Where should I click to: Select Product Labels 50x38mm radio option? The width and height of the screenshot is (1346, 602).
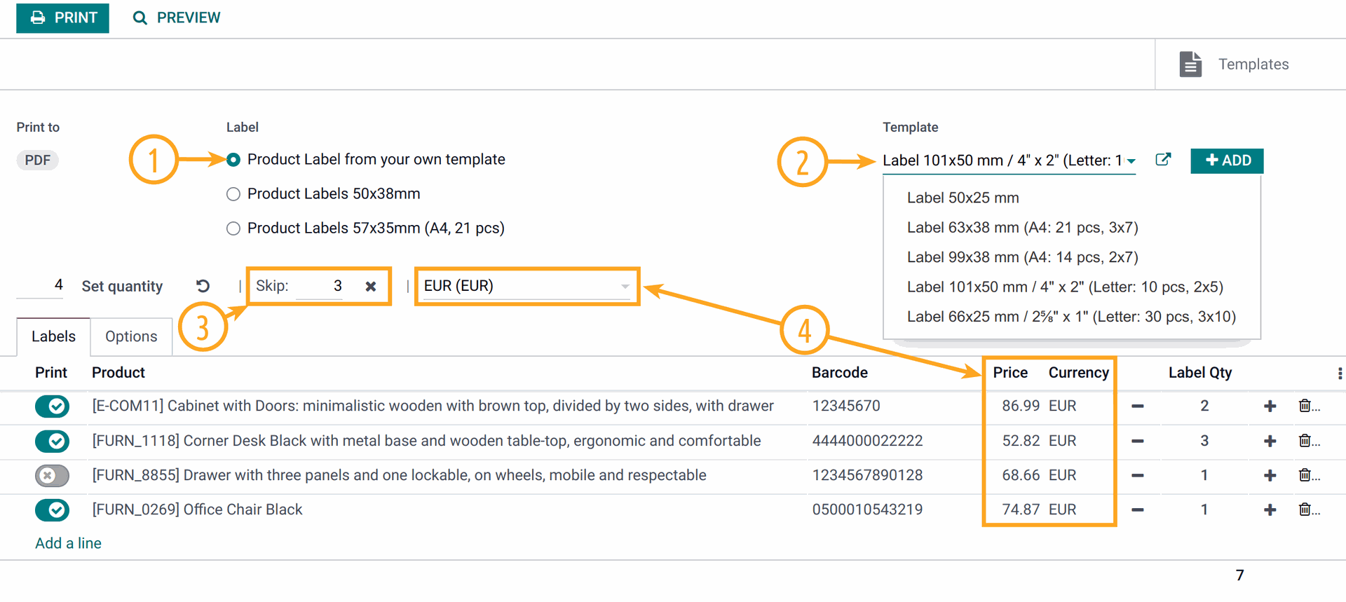(x=233, y=194)
